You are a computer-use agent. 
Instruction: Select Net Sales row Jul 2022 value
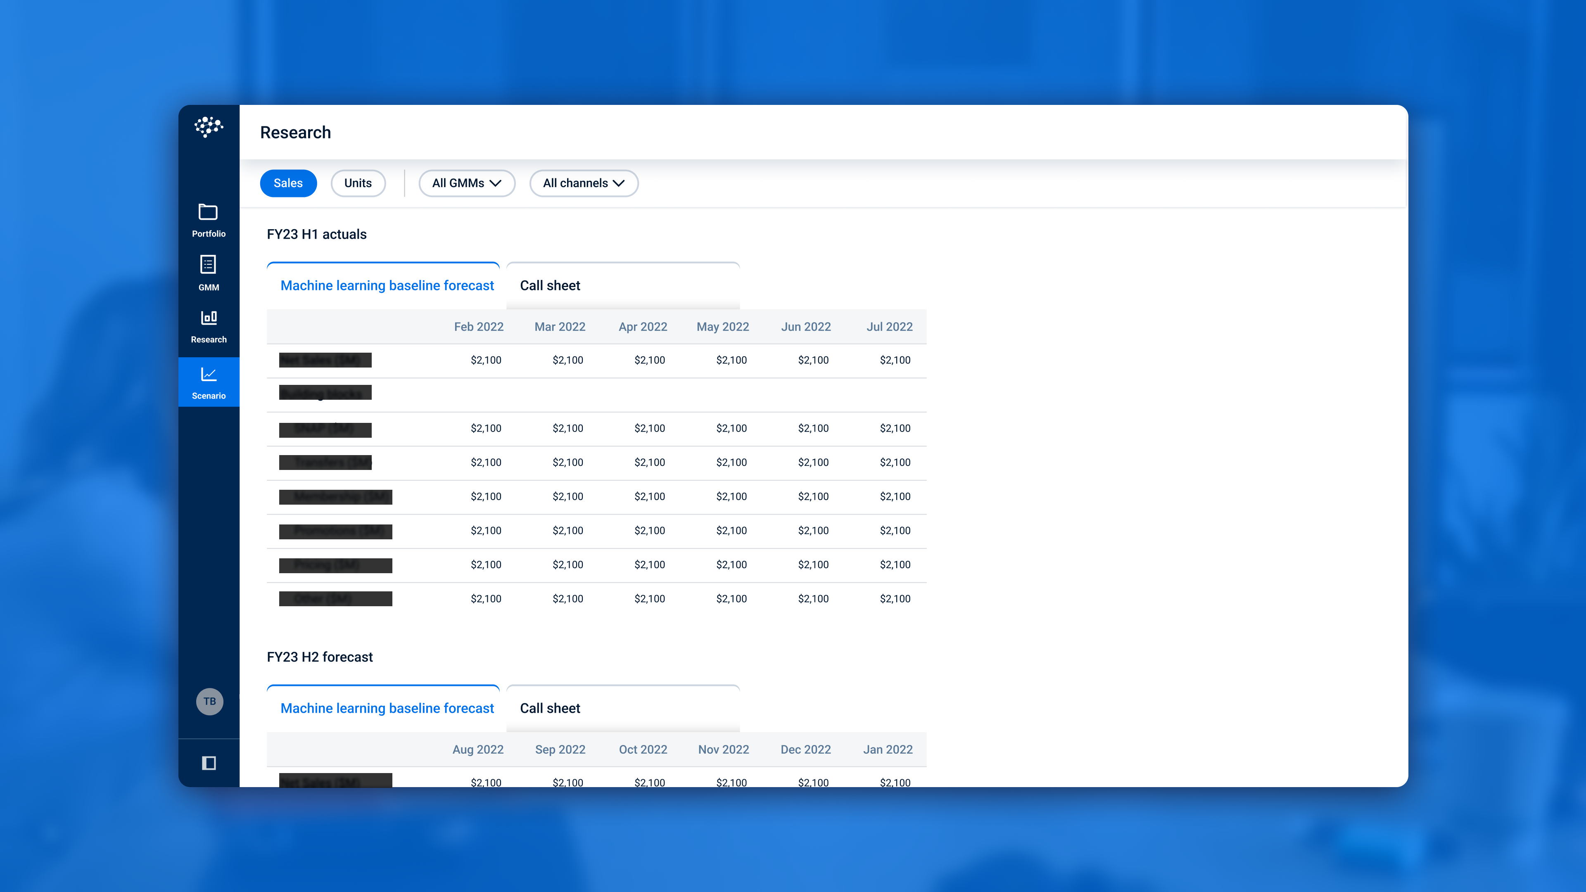pos(895,360)
